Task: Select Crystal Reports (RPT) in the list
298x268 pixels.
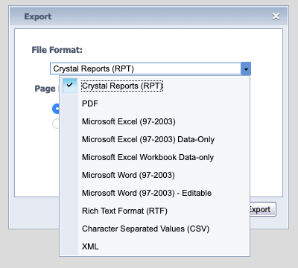Action: pos(154,86)
